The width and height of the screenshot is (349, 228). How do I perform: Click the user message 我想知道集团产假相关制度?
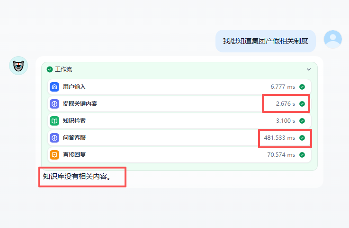click(x=266, y=41)
